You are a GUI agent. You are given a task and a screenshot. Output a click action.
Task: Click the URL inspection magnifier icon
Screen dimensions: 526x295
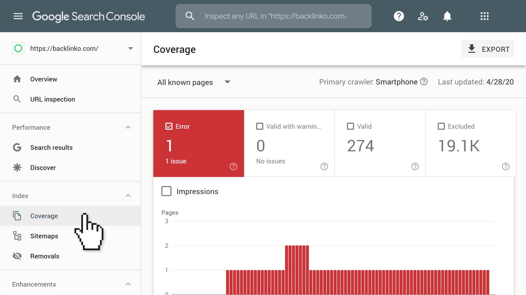pyautogui.click(x=17, y=99)
